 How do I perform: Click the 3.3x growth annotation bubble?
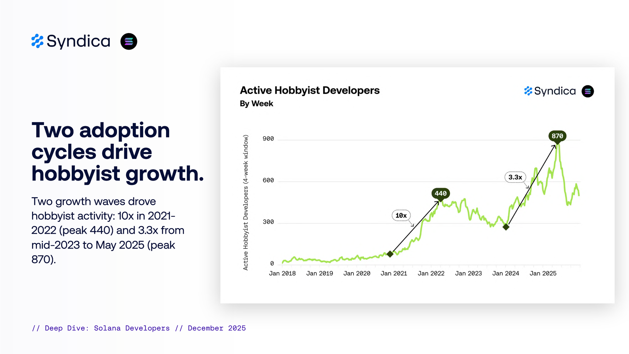(515, 177)
